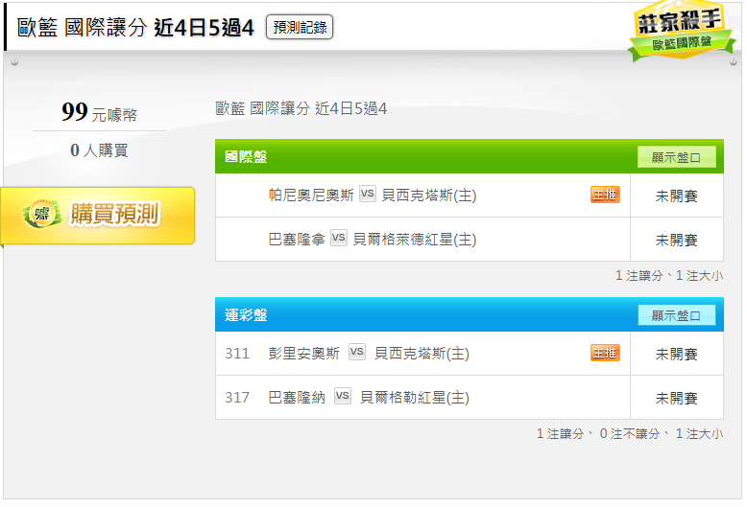
Task: Click the 運彩盤 section header title
Action: pyautogui.click(x=246, y=315)
